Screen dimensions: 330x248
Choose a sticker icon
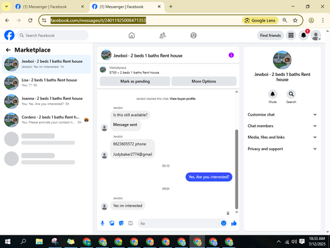(x=121, y=224)
